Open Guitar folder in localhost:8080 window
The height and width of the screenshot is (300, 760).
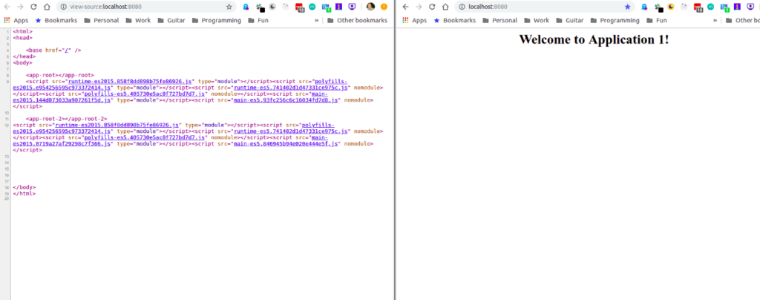(571, 20)
